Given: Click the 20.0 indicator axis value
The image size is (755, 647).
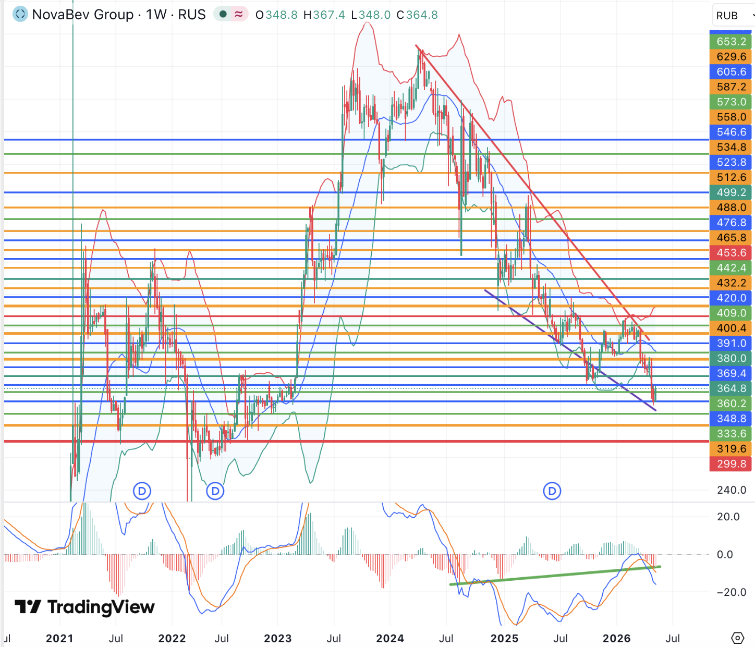Looking at the screenshot, I should [728, 517].
